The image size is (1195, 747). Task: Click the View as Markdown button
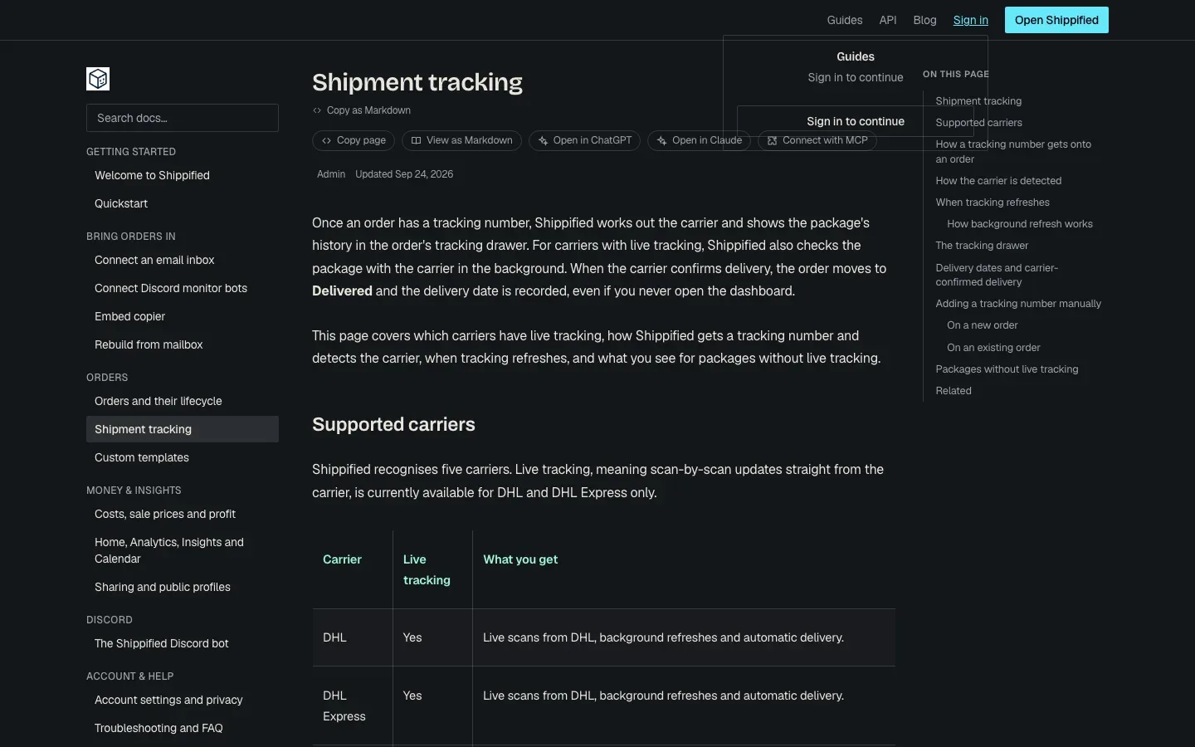461,140
